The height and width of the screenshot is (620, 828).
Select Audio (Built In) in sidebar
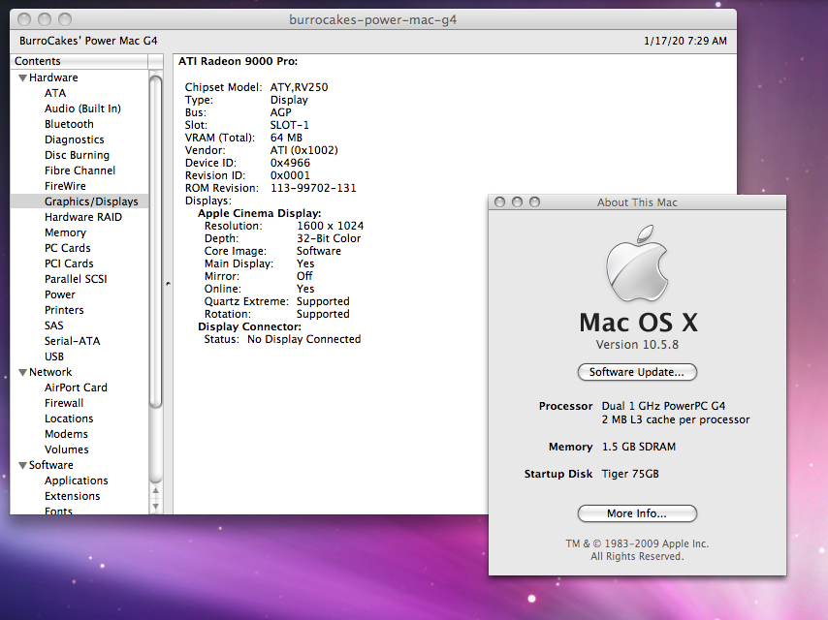click(82, 108)
